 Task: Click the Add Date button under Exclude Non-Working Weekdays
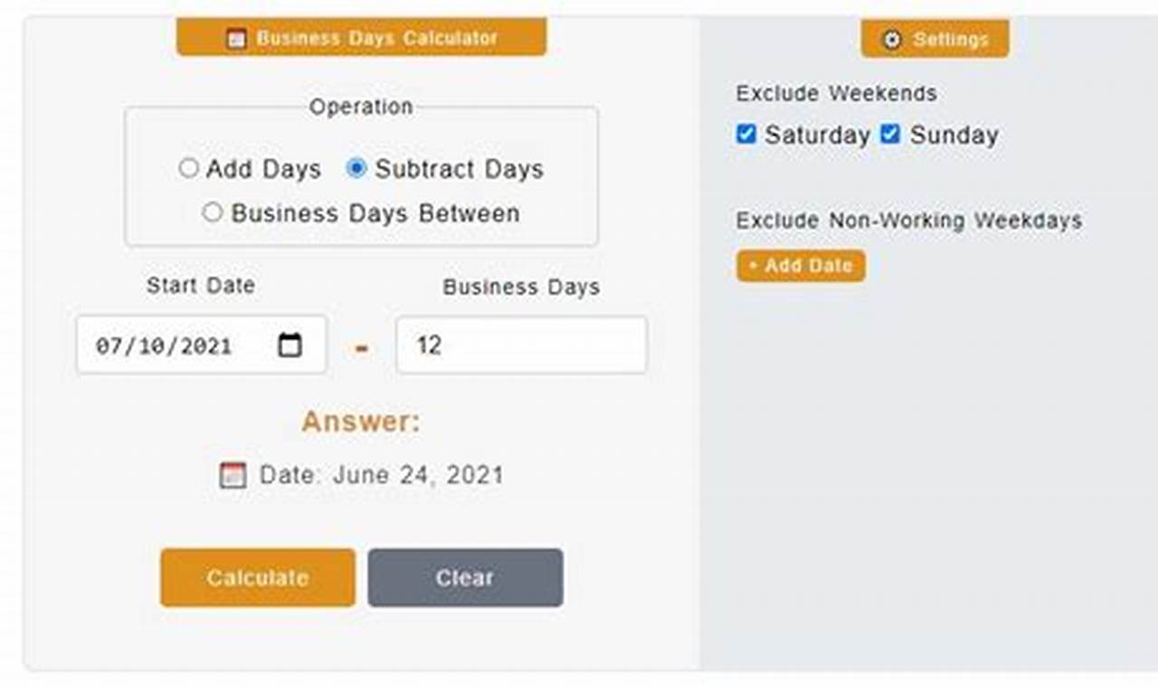pos(800,266)
